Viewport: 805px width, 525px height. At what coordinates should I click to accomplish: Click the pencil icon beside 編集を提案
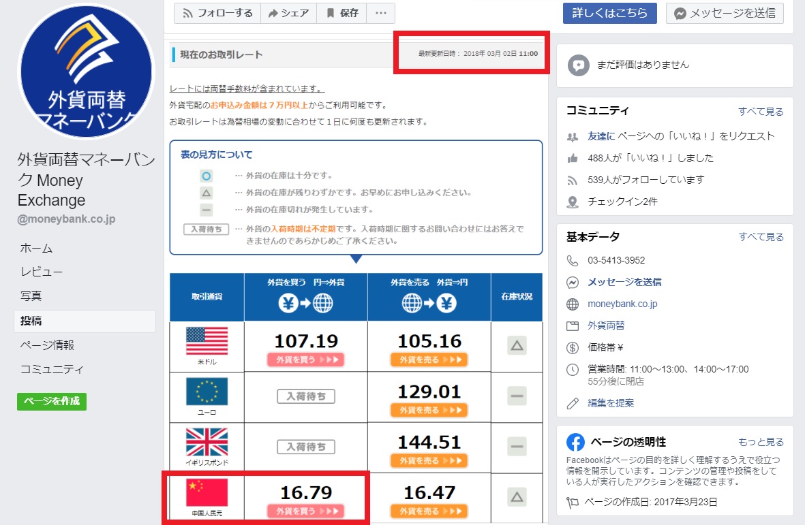[573, 404]
